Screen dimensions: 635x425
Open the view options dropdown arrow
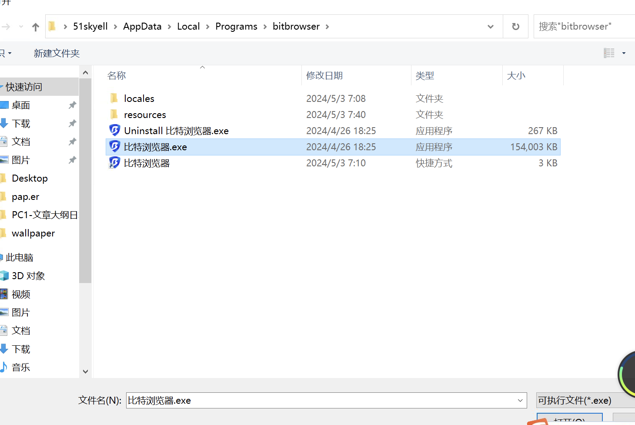tap(624, 53)
